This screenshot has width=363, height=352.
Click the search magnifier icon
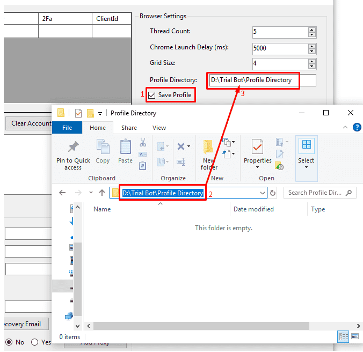click(x=349, y=193)
